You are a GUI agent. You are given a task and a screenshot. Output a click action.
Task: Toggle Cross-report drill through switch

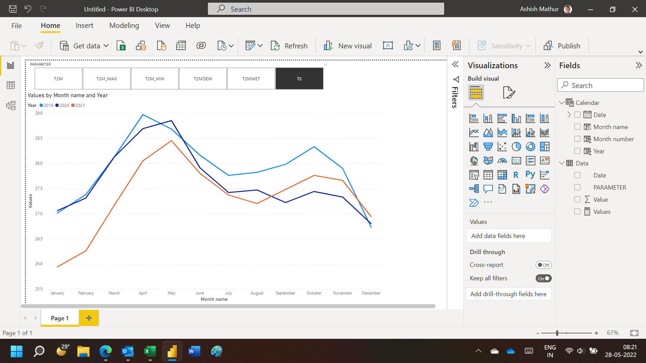[543, 265]
